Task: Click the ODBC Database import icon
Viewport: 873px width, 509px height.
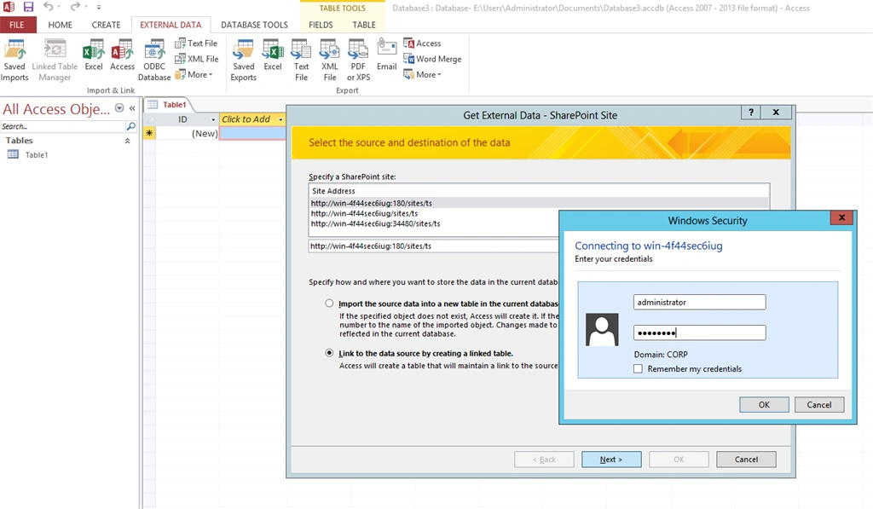Action: (x=154, y=61)
